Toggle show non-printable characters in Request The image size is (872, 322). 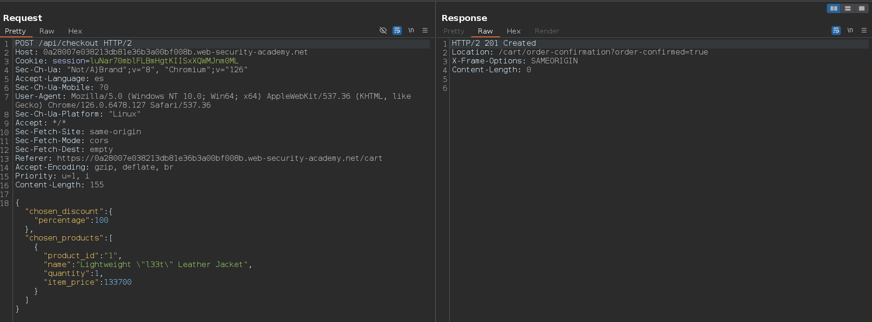411,30
